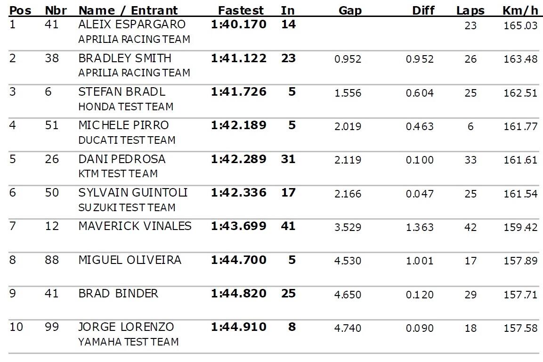
Task: Click the Yamaha Test Team entrant text
Action: pyautogui.click(x=129, y=342)
